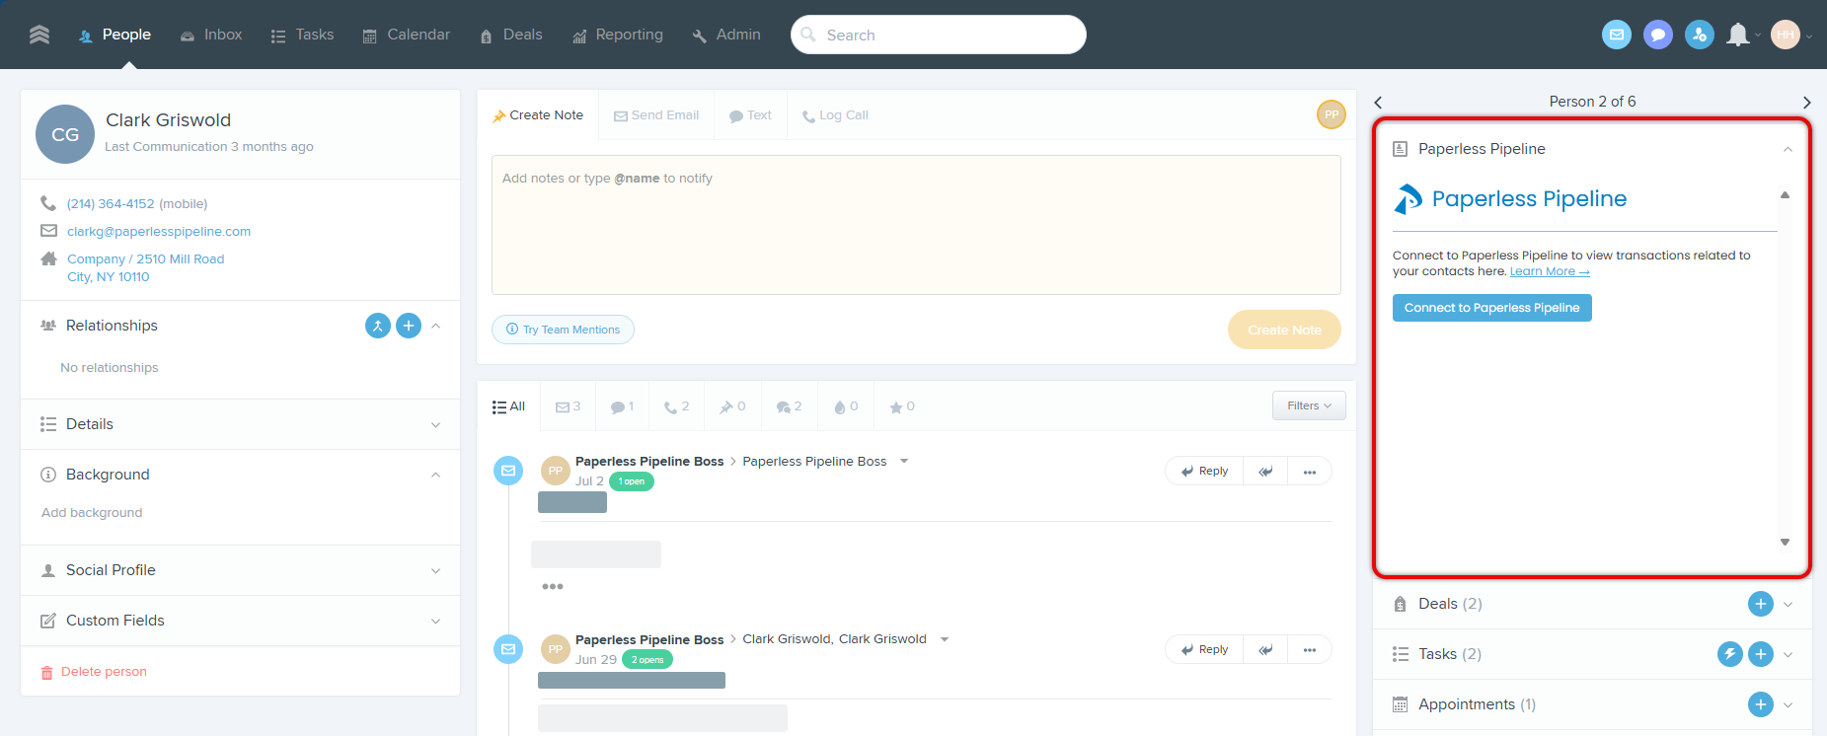Reply all on the Jul 2 email
The image size is (1827, 736).
(x=1265, y=472)
